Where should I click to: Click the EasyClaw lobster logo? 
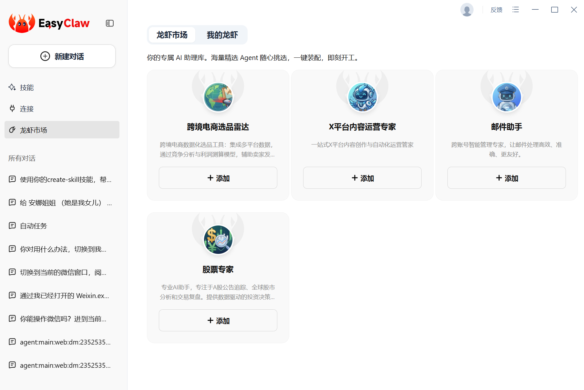click(x=22, y=23)
